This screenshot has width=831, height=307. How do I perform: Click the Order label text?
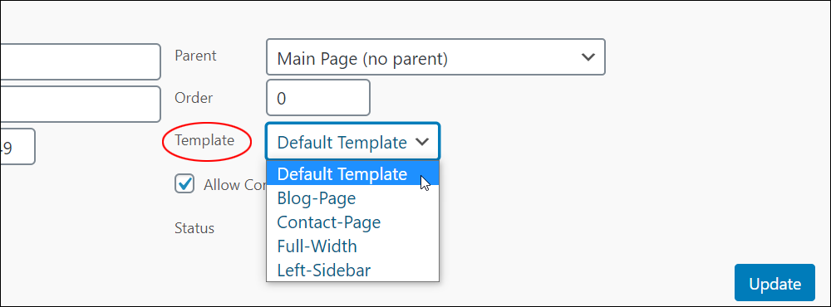click(x=194, y=98)
